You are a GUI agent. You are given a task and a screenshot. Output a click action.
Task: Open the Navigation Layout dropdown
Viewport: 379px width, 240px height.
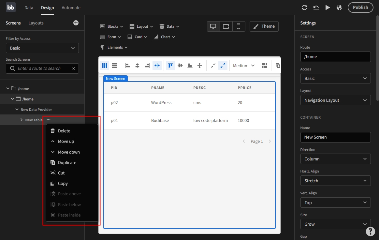[x=335, y=100]
